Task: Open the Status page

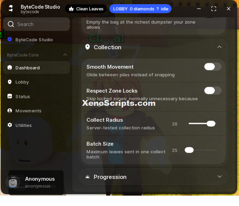Action: (x=36, y=96)
